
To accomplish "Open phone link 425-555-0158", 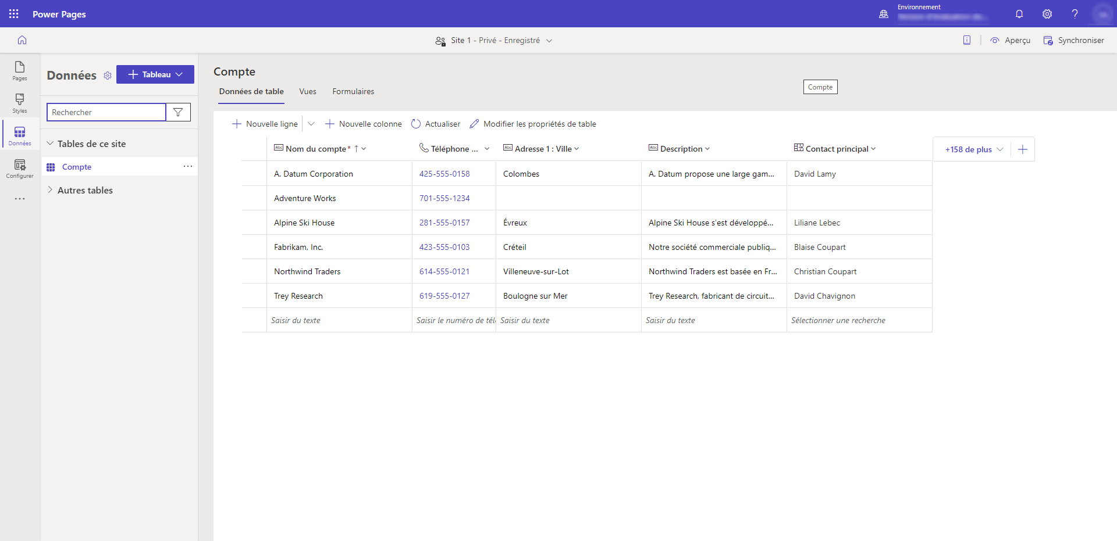I will pos(444,174).
